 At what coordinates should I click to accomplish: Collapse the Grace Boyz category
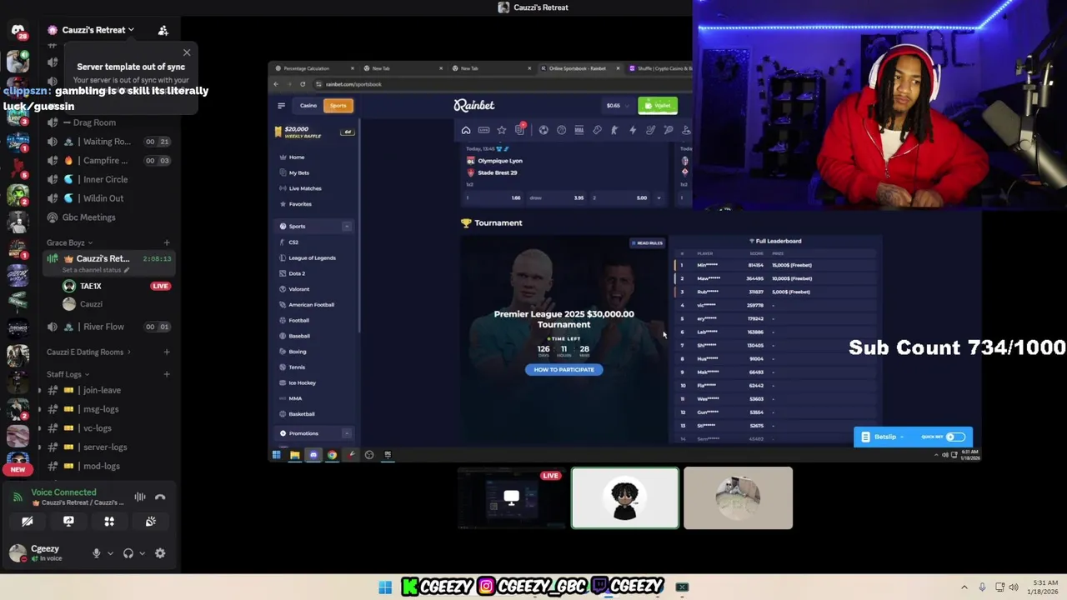pos(69,243)
